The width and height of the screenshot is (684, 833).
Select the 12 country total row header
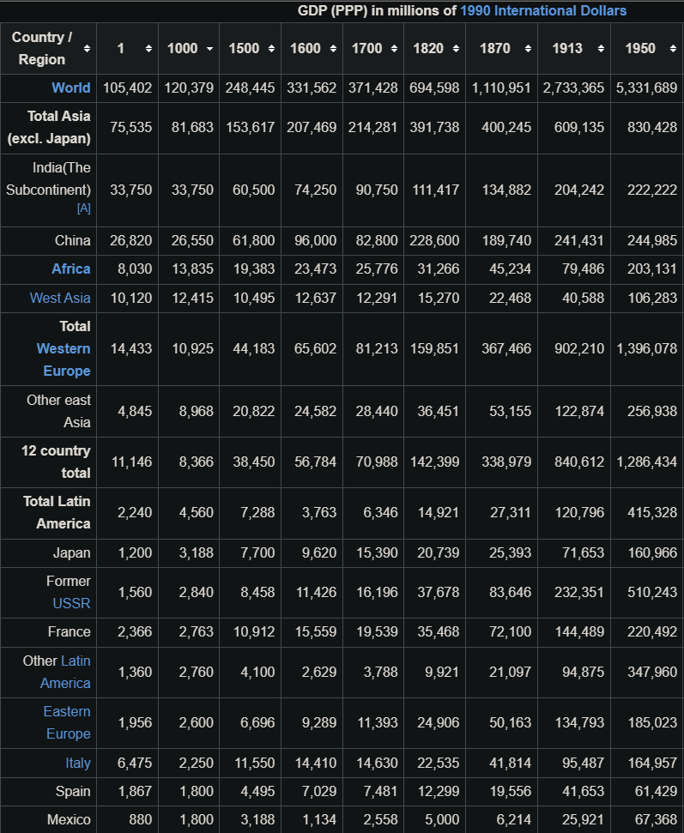click(x=56, y=462)
